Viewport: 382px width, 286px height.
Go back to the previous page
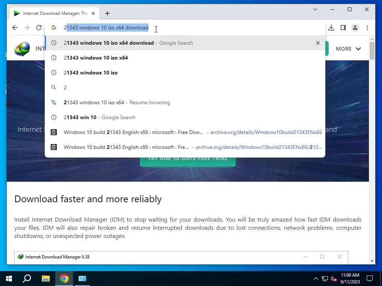[15, 28]
